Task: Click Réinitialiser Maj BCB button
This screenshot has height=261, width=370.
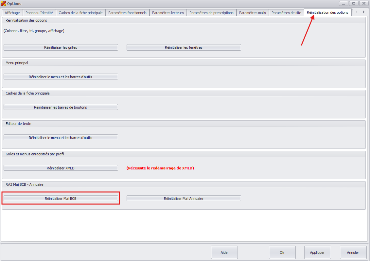Action: pos(61,199)
